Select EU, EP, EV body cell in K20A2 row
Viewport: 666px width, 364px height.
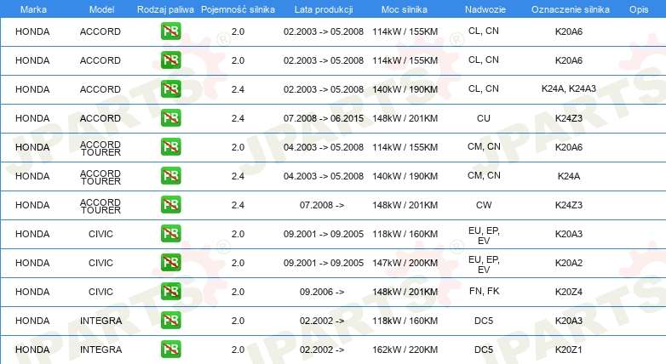484,264
